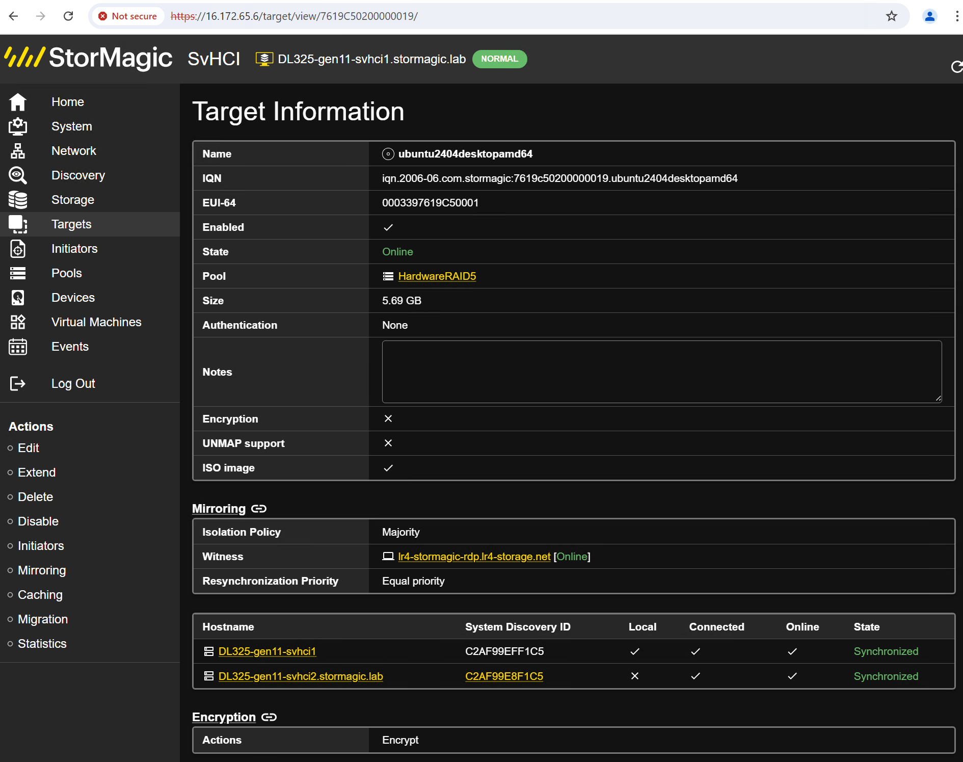Bookmark this page with the star icon
The width and height of the screenshot is (963, 762).
point(892,16)
